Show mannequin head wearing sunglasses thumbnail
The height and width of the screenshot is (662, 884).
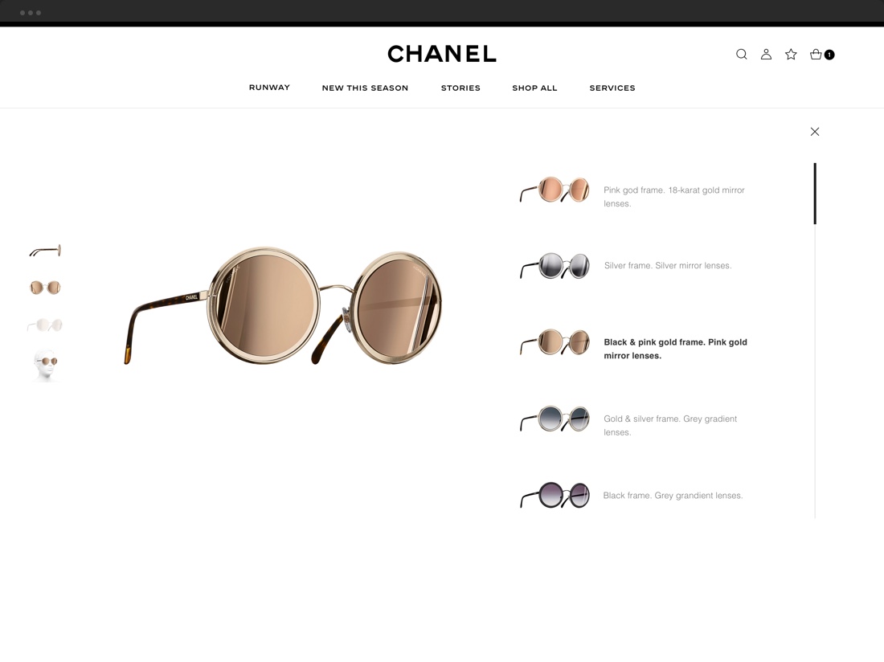pos(46,365)
